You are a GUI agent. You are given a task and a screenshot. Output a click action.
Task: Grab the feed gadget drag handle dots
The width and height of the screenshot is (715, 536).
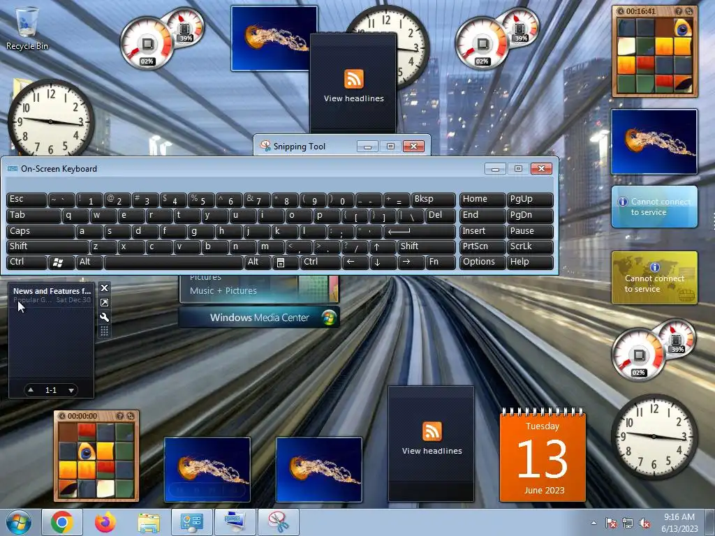pyautogui.click(x=105, y=331)
